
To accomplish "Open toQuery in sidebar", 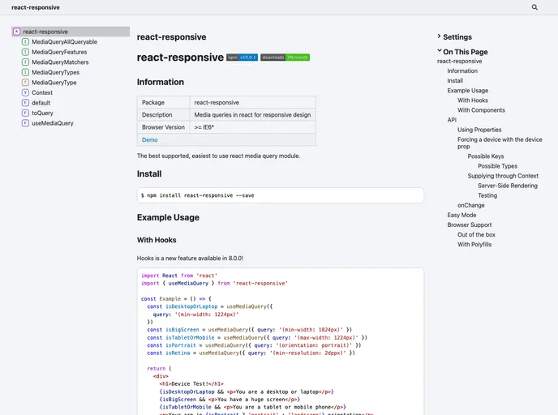I will (x=42, y=113).
